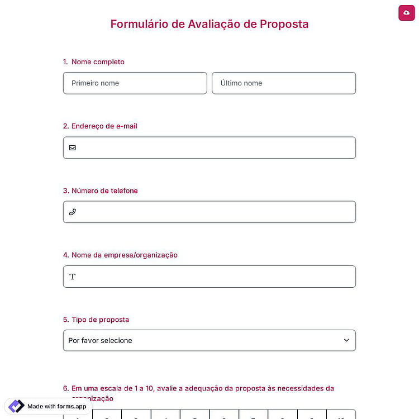Click the chevron arrow of Tipo de proposta

pyautogui.click(x=346, y=340)
